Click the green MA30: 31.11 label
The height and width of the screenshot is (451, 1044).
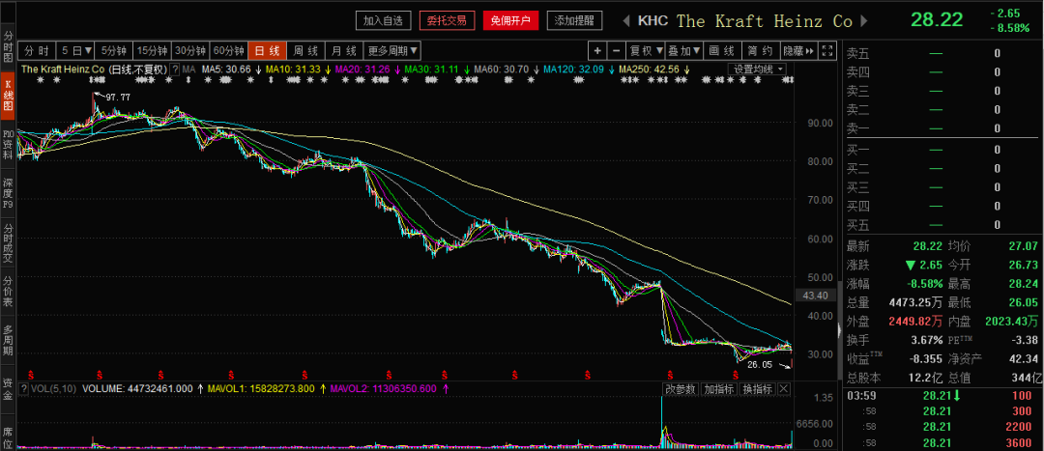point(431,69)
